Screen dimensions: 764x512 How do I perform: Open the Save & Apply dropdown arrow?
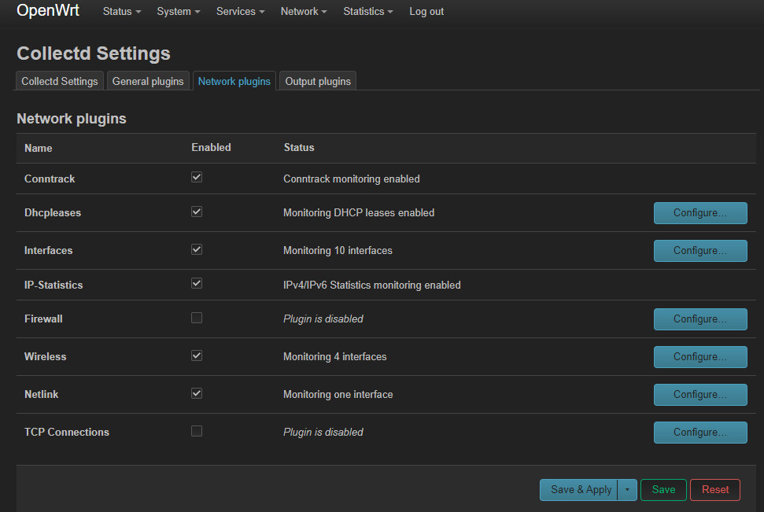(627, 490)
